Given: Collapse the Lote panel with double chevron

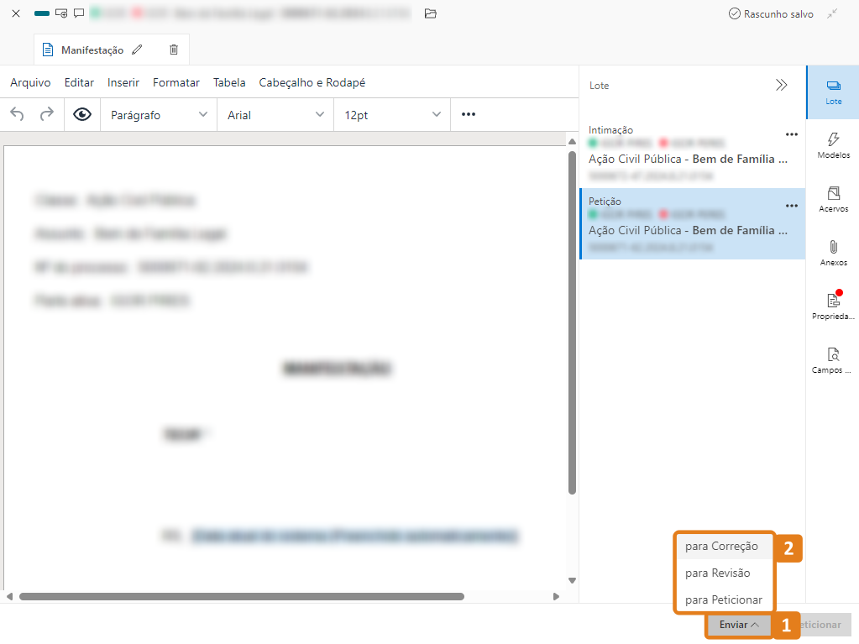Looking at the screenshot, I should [782, 85].
